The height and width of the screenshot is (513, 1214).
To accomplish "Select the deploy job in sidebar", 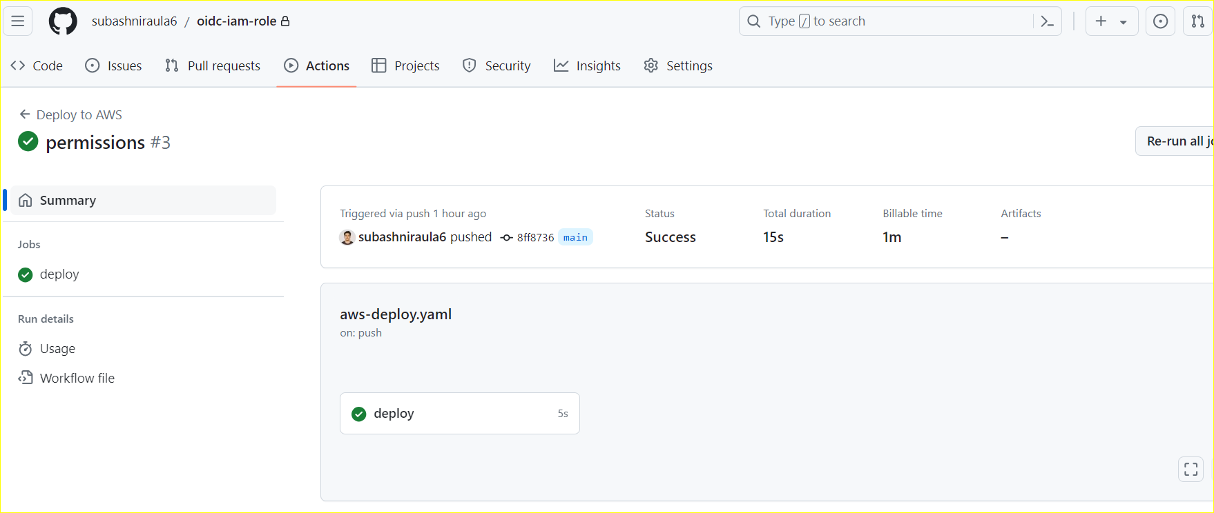I will [59, 274].
